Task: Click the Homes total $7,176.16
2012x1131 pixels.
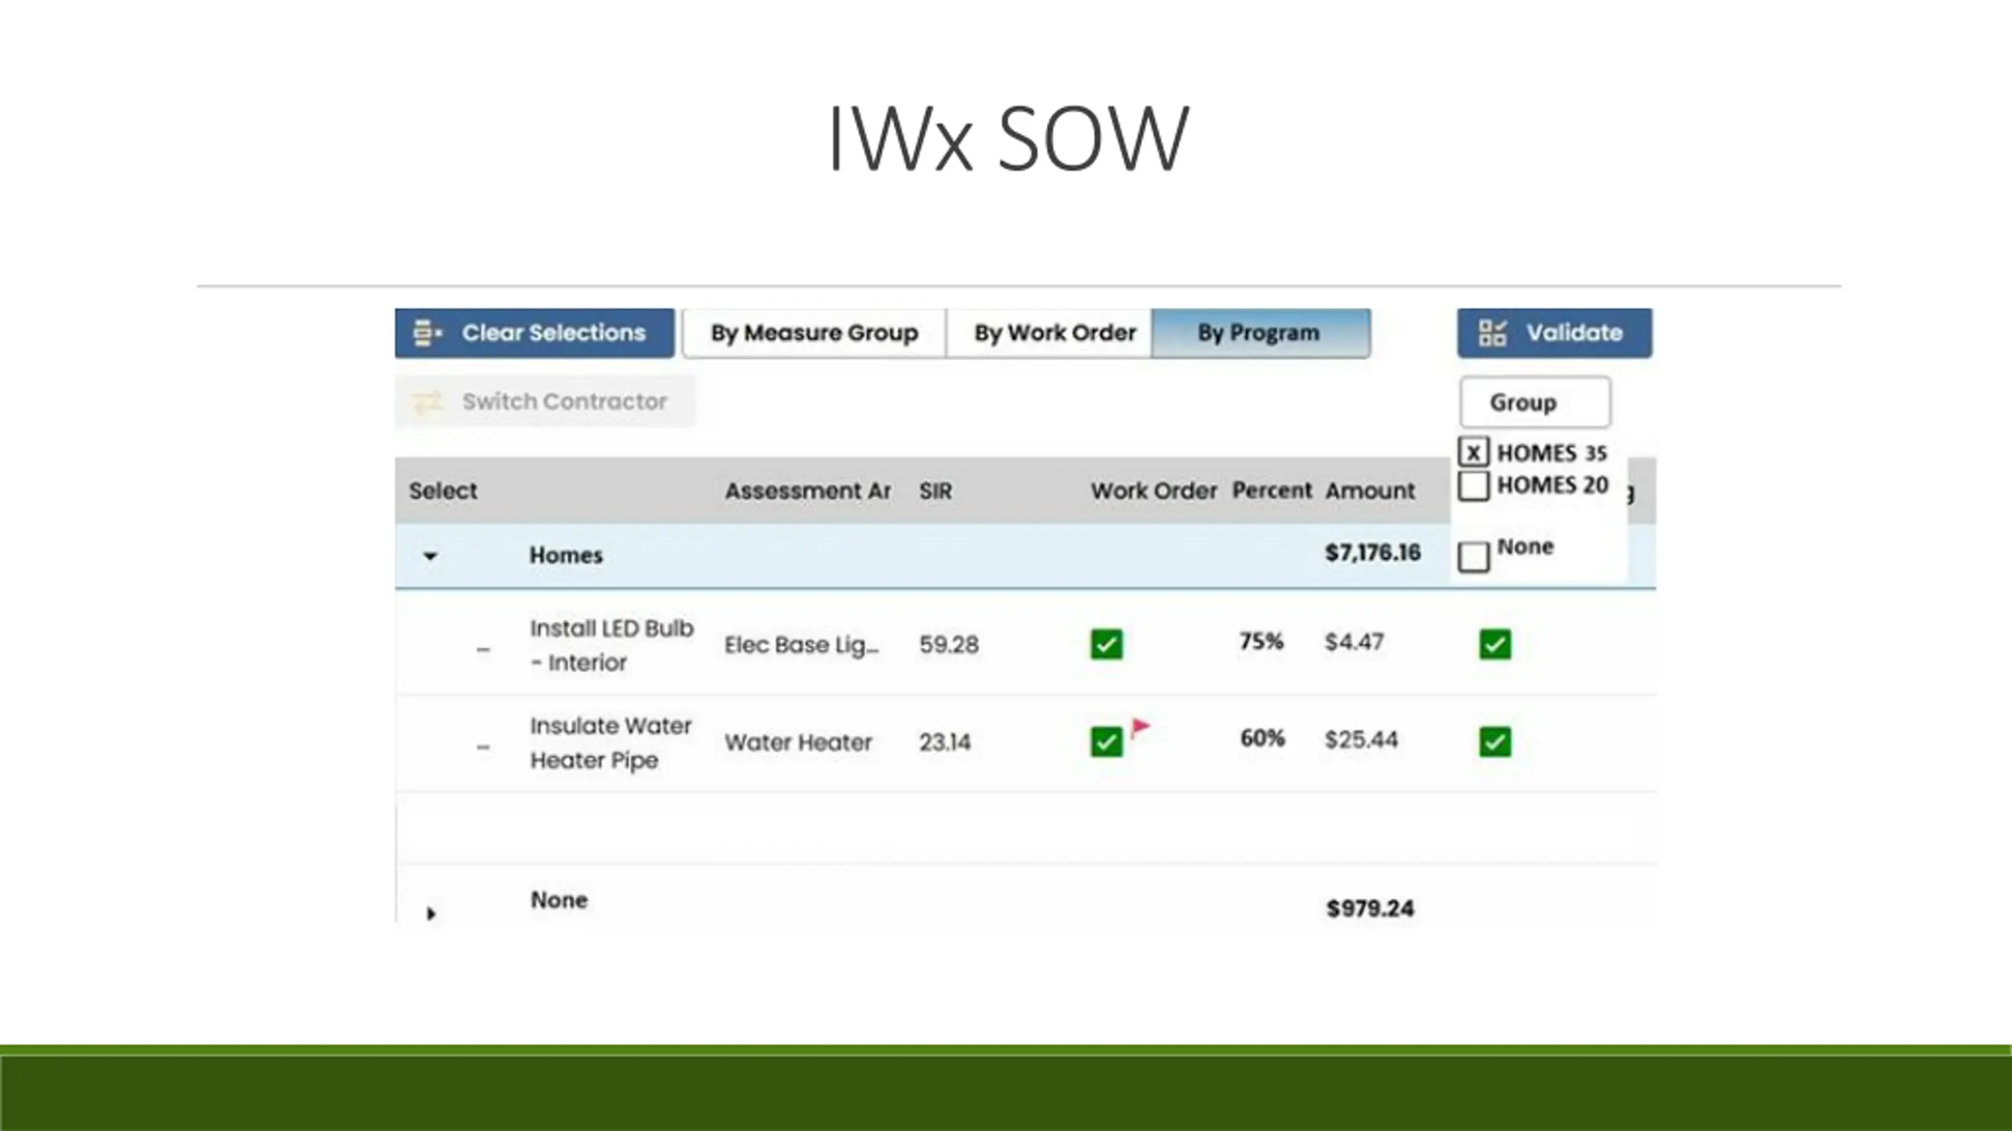Action: click(1373, 552)
